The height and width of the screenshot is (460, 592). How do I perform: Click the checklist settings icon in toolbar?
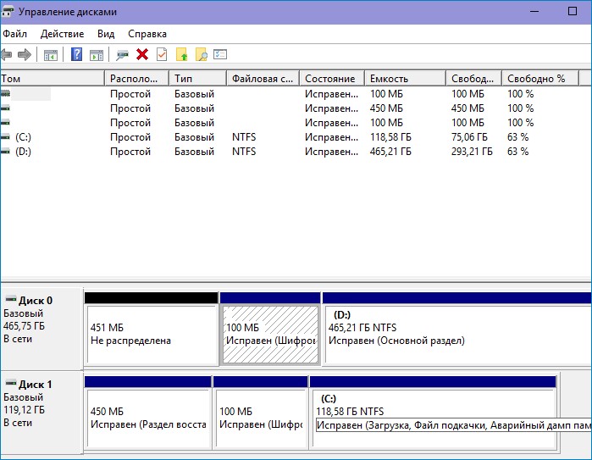tap(220, 55)
